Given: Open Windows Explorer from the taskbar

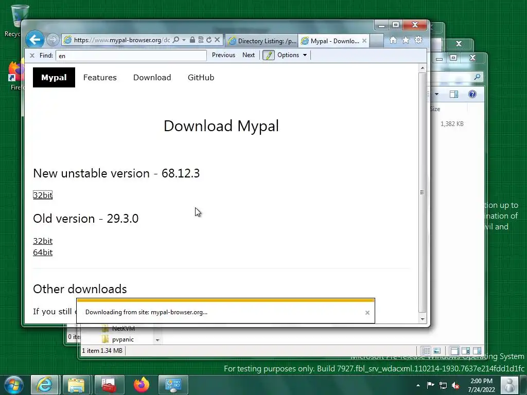Looking at the screenshot, I should [76, 385].
